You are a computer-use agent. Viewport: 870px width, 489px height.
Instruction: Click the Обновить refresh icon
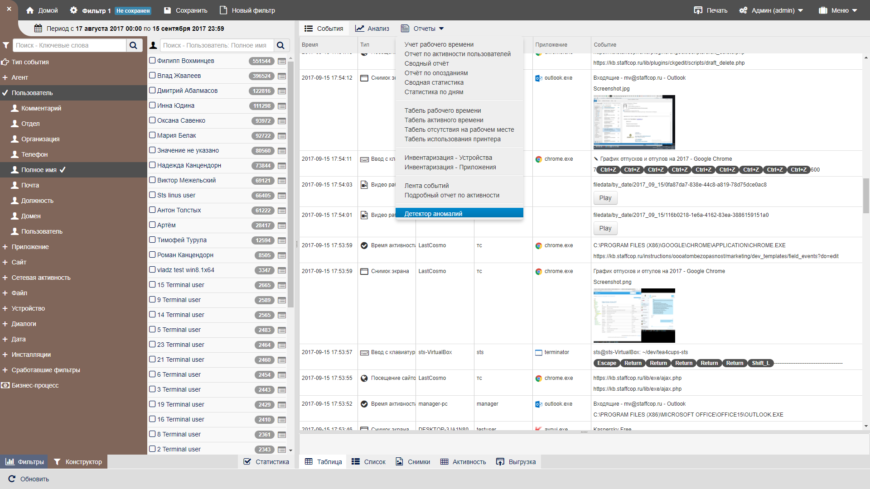[x=12, y=479]
